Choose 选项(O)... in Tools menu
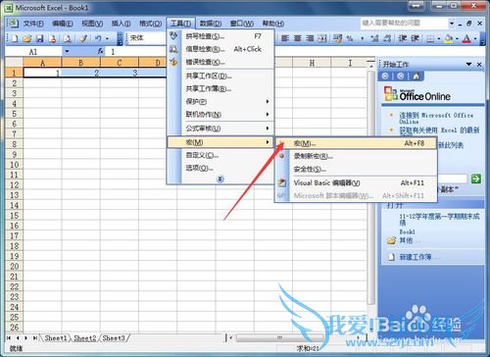 220,168
